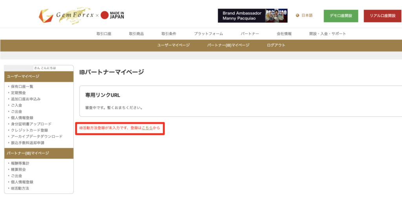
Task: Open 身分証明書アップロード in the sidebar
Action: click(x=31, y=124)
